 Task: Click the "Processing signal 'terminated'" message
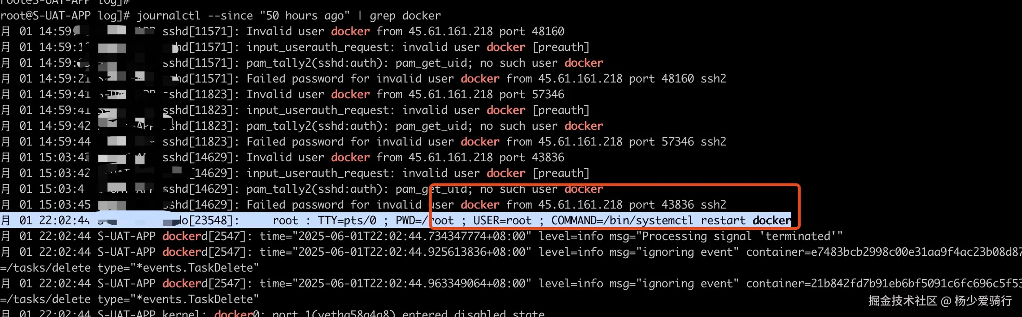[x=741, y=236]
